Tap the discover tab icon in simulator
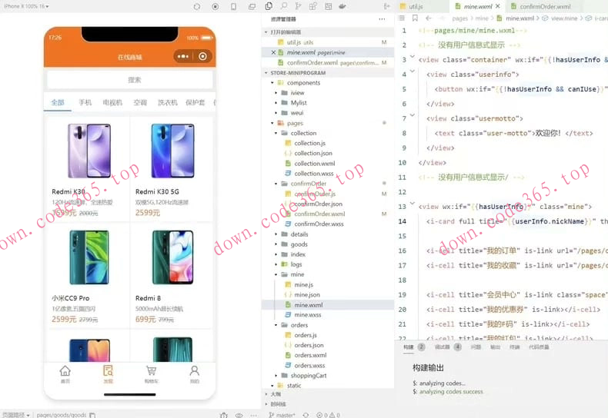Viewport: 608px width, 418px height. coord(109,374)
